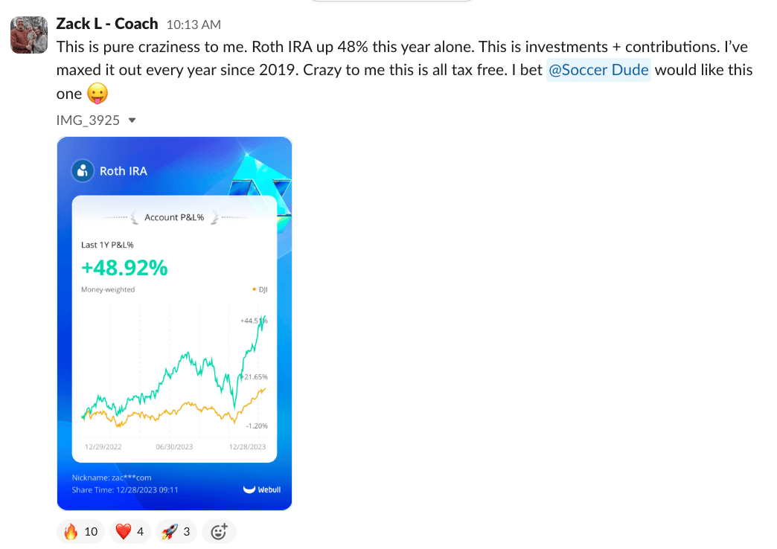Click the 12/29/2022 chart start date
Viewport: 777px width, 549px height.
[103, 447]
